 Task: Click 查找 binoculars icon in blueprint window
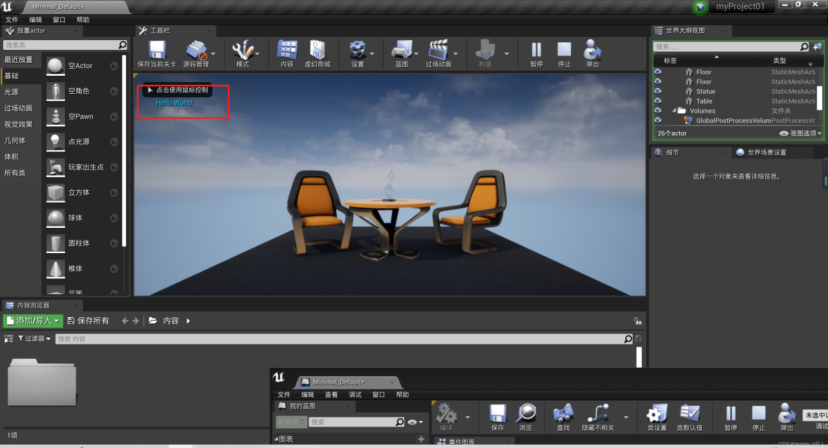click(563, 413)
